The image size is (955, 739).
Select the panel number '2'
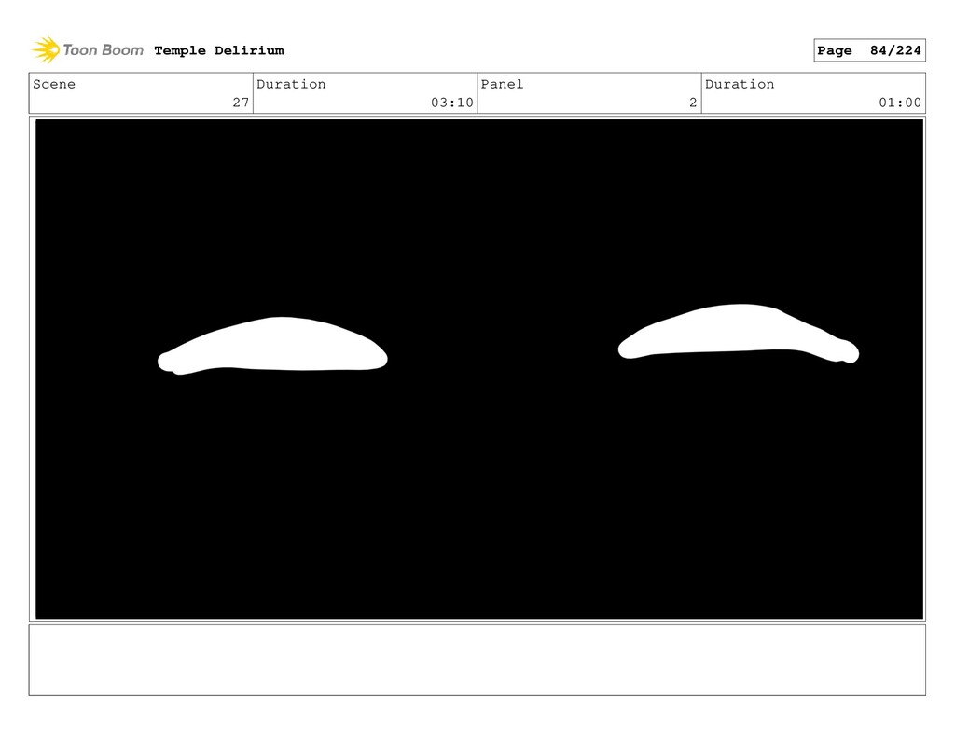tap(693, 103)
